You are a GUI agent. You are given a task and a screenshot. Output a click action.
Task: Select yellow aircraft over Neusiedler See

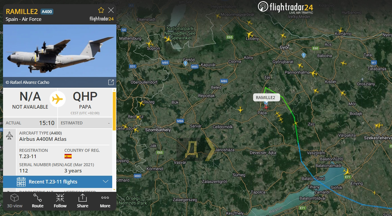click(x=168, y=39)
